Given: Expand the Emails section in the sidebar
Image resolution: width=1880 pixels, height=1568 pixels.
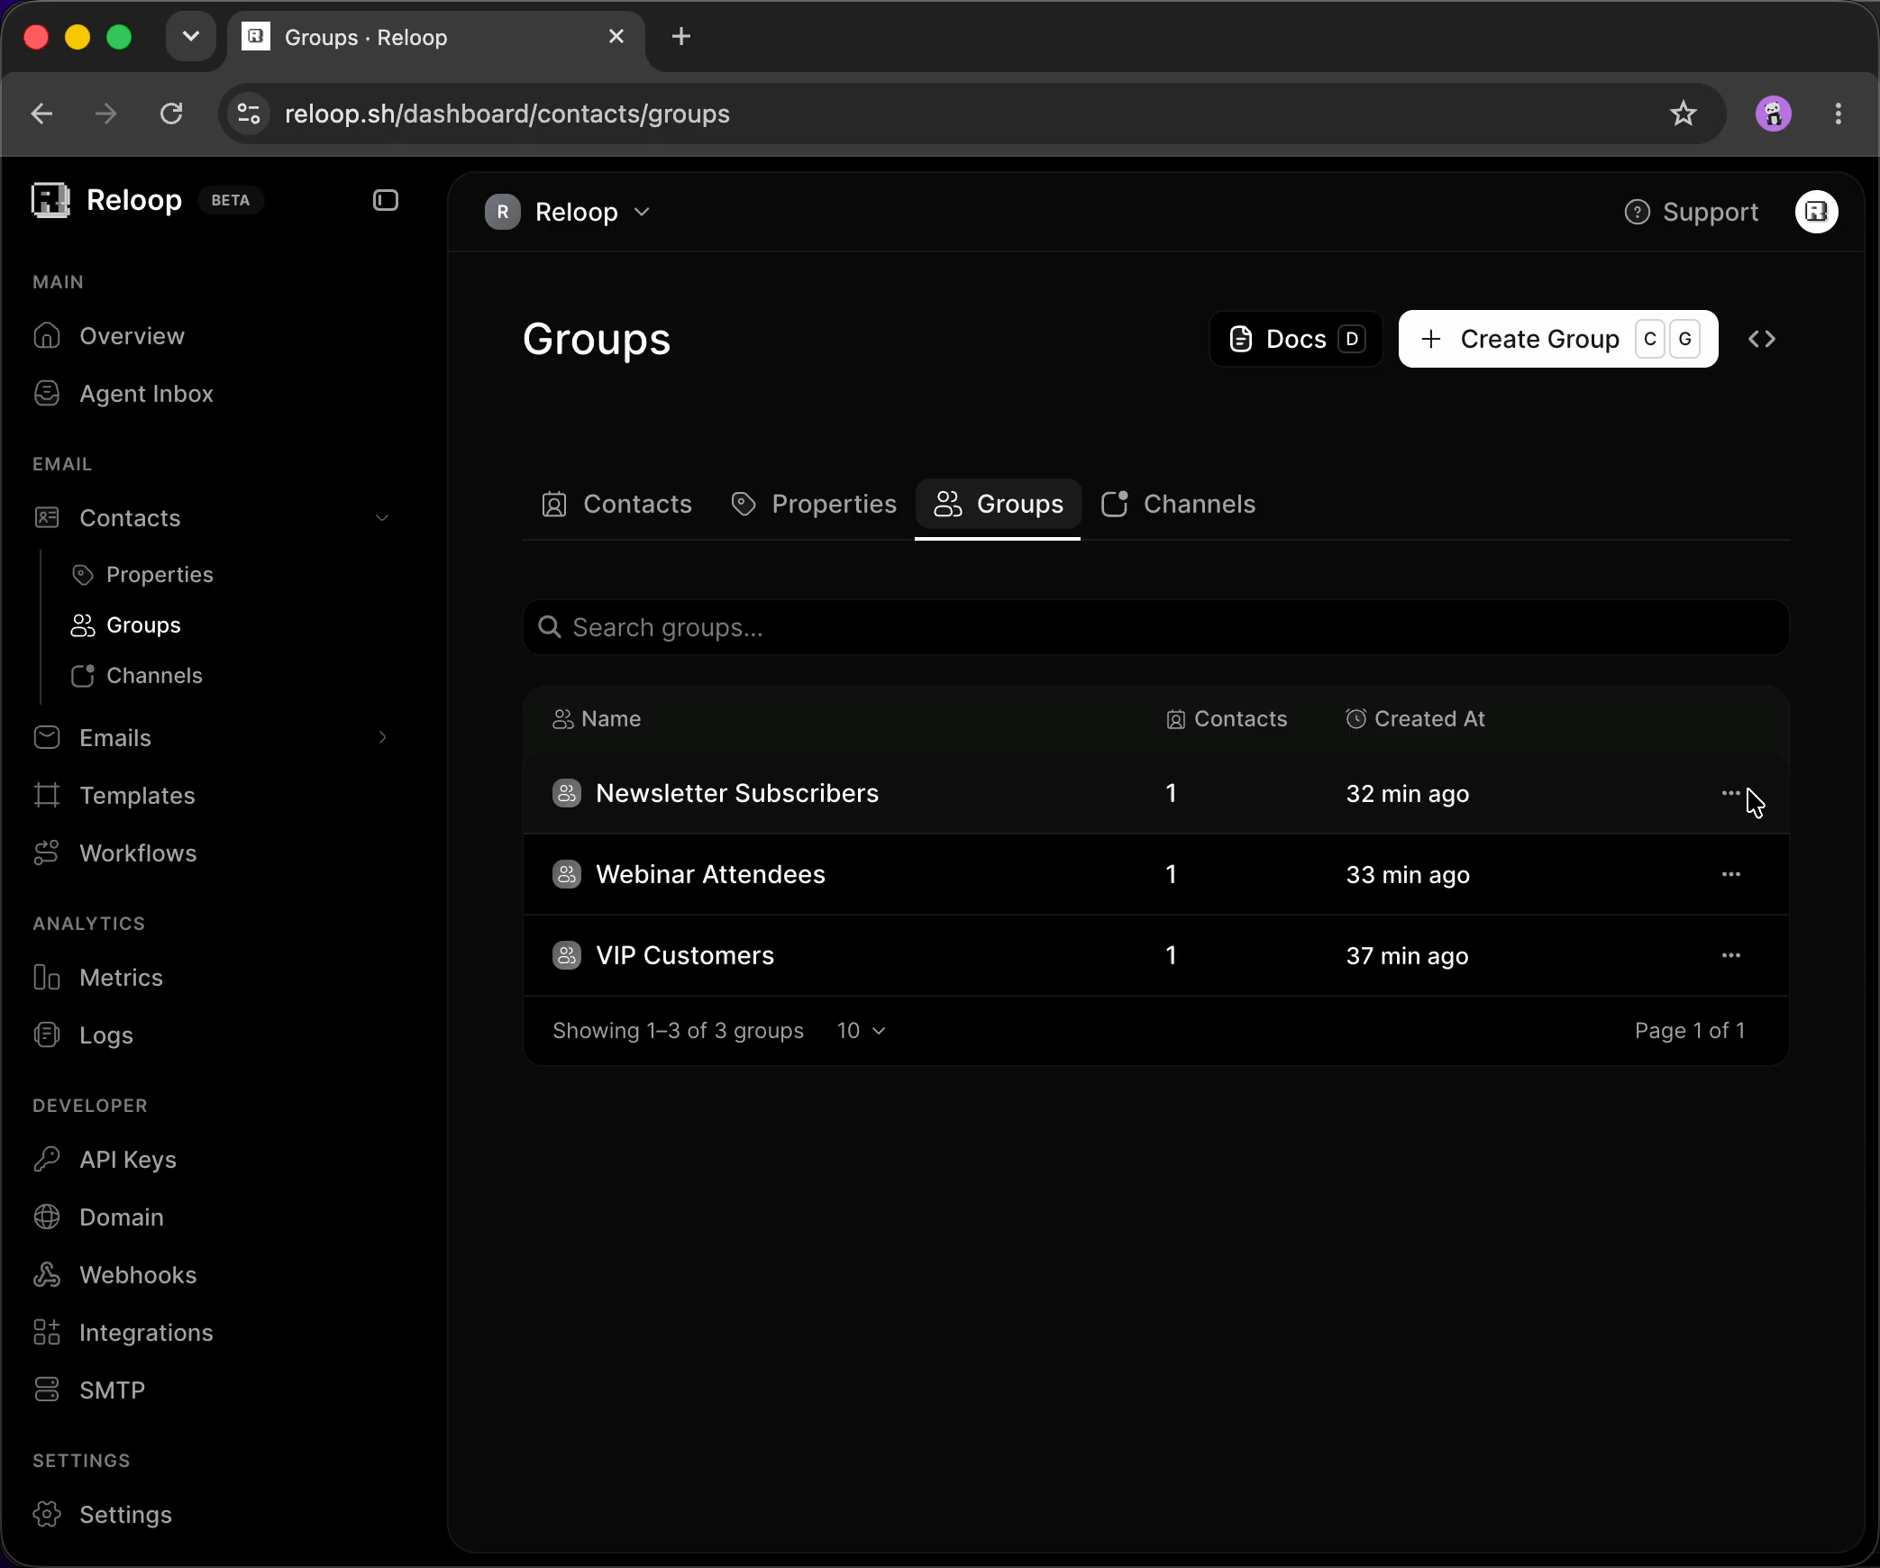Looking at the screenshot, I should (x=382, y=737).
